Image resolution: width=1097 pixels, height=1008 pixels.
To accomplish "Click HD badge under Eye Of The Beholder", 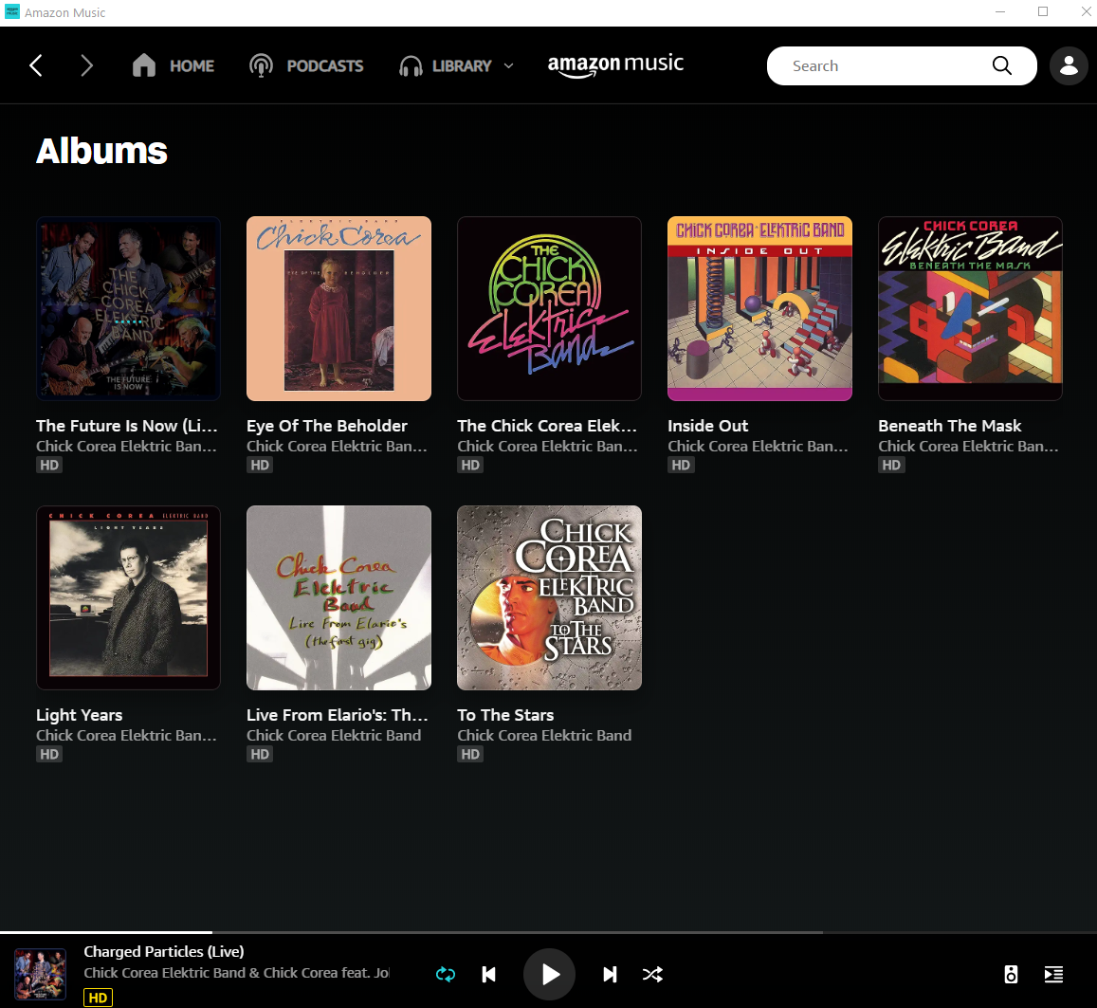I will coord(260,466).
